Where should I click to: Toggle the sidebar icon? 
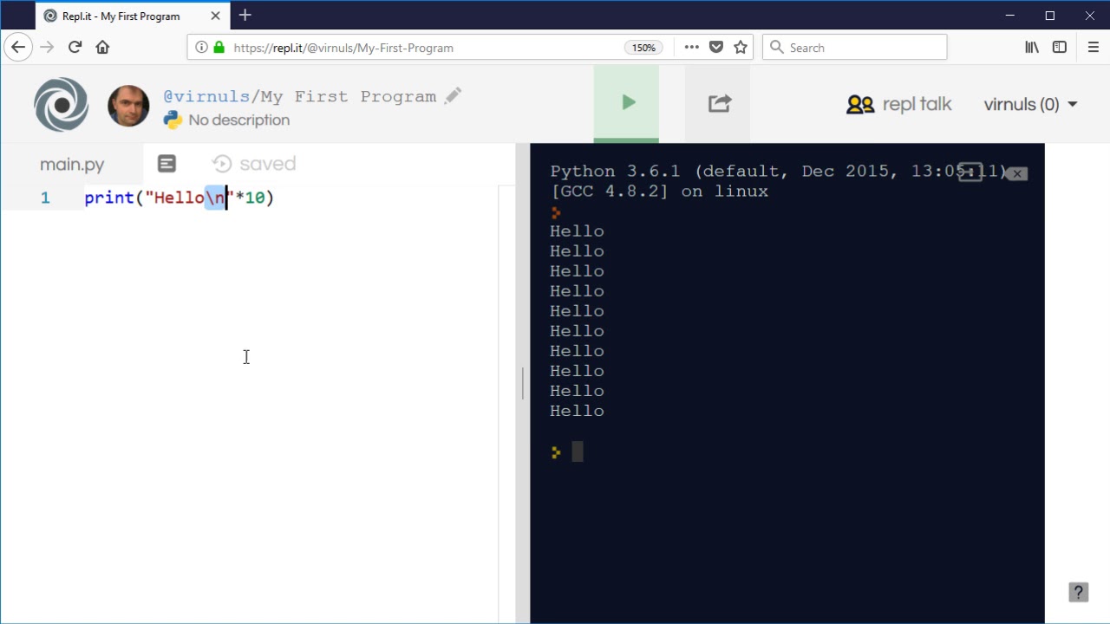tap(1060, 48)
